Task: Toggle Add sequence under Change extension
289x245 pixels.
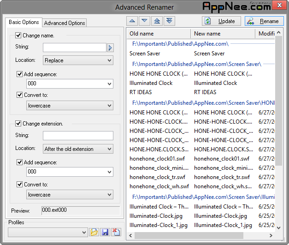Action: (x=19, y=162)
